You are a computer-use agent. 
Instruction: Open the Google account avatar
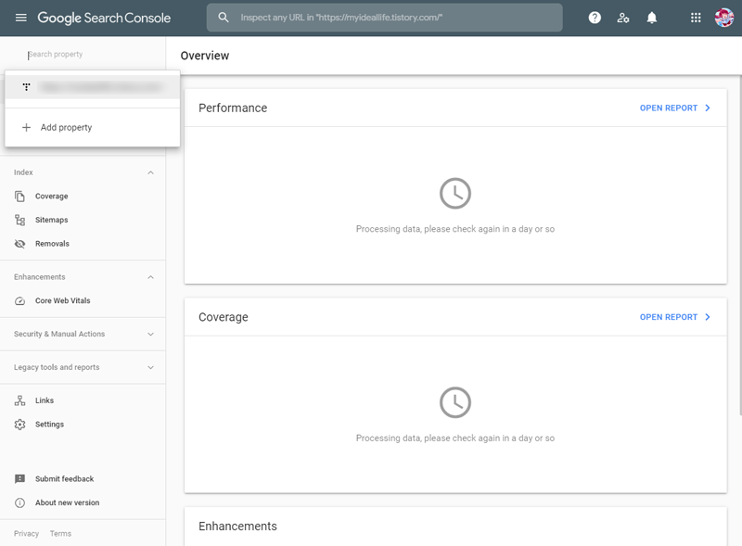(x=724, y=18)
